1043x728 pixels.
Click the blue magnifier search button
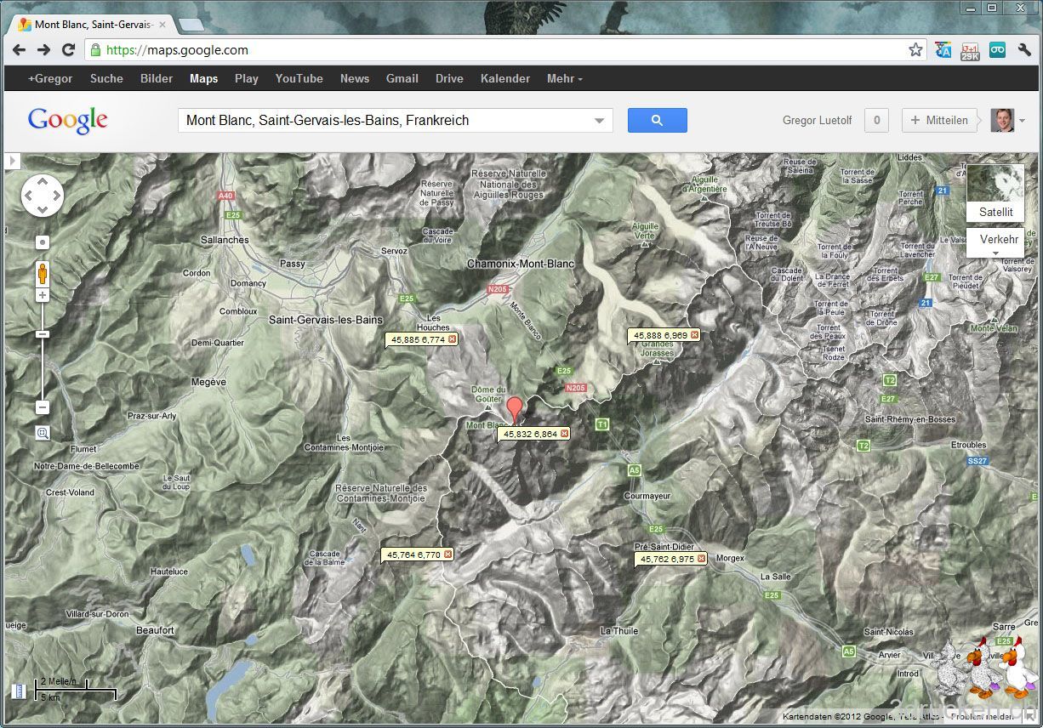point(657,120)
